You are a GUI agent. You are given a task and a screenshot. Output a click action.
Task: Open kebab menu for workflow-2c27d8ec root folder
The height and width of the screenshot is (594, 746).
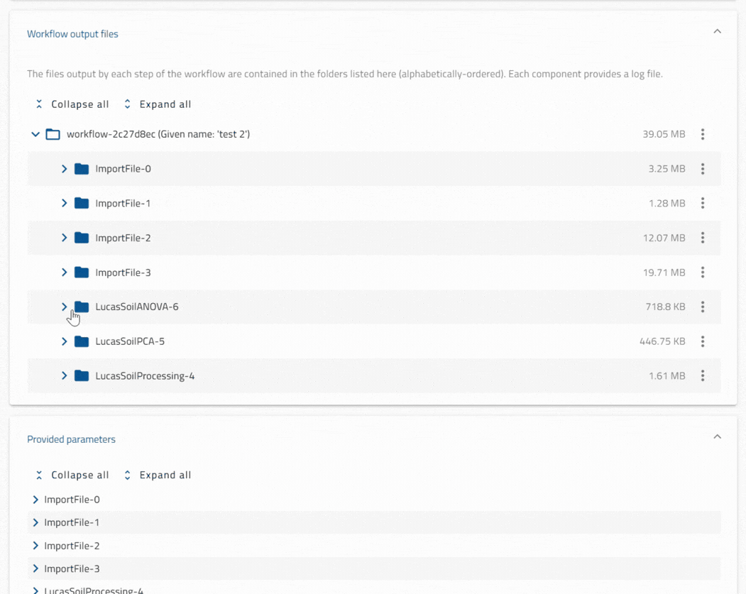702,134
